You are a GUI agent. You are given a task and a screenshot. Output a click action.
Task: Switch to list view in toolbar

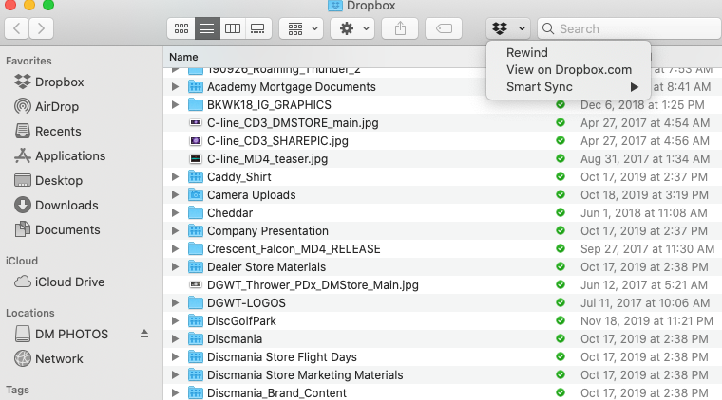[207, 28]
